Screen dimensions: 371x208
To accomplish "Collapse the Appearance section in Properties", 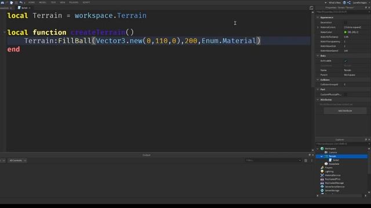I will 318,17.
